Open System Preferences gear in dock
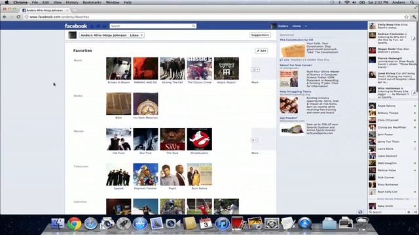This screenshot has width=419, height=235. [x=272, y=223]
